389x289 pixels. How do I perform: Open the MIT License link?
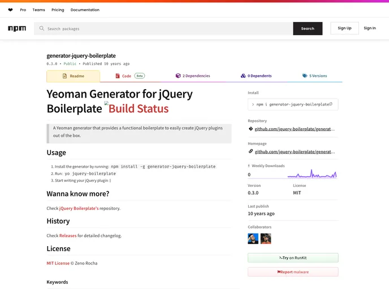(58, 263)
